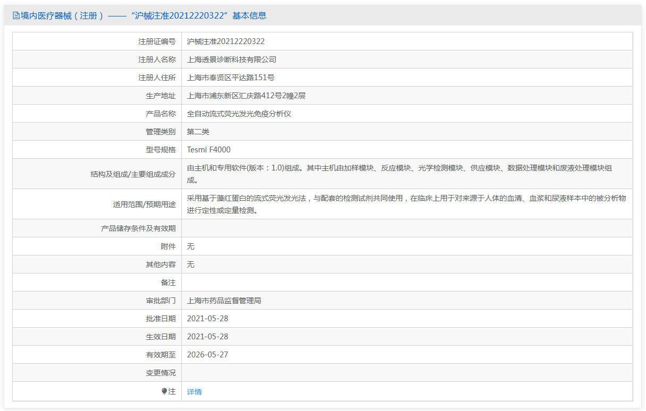
Task: Select address 上海市奉贤区平达路151号
Action: 231,78
